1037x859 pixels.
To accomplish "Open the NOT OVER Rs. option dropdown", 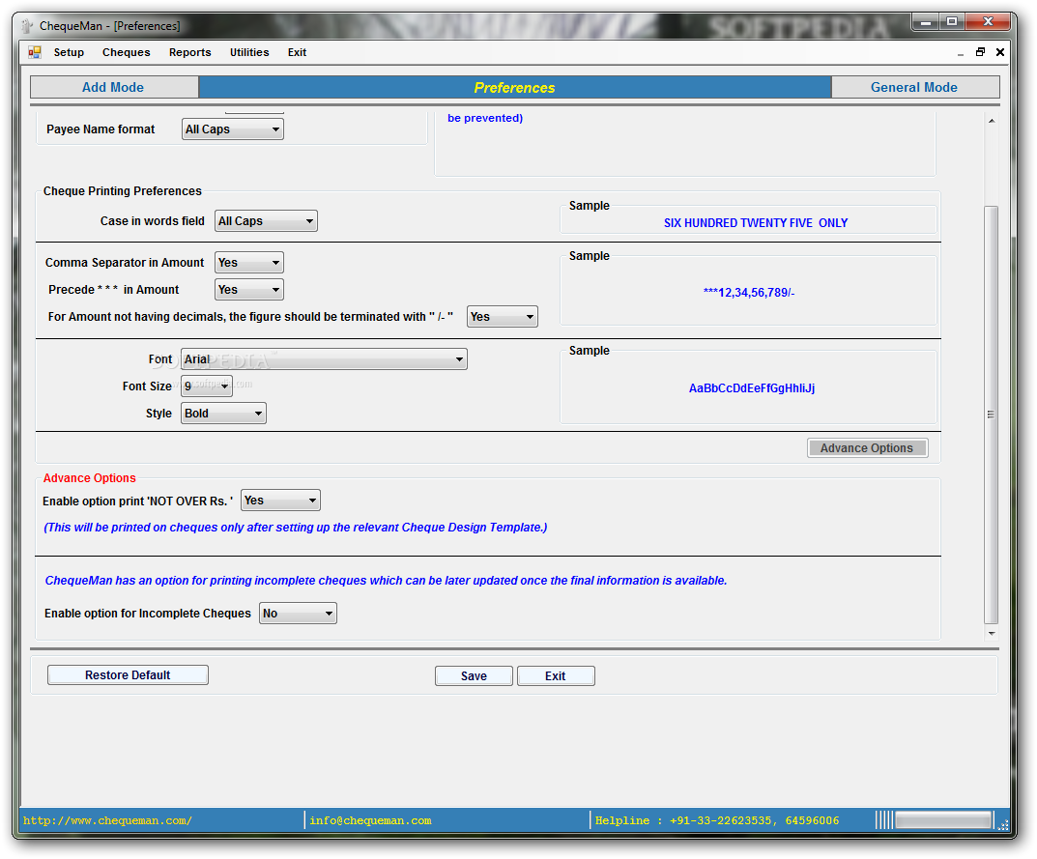I will pyautogui.click(x=280, y=501).
